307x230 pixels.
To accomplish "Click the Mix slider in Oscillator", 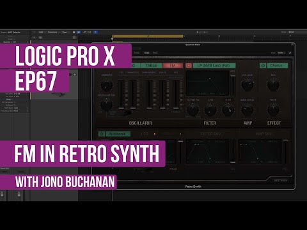I will point(176,94).
